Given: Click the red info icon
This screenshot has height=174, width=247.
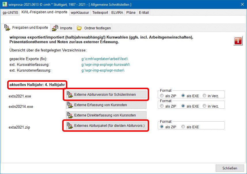Looking at the screenshot, I should click(x=238, y=41).
